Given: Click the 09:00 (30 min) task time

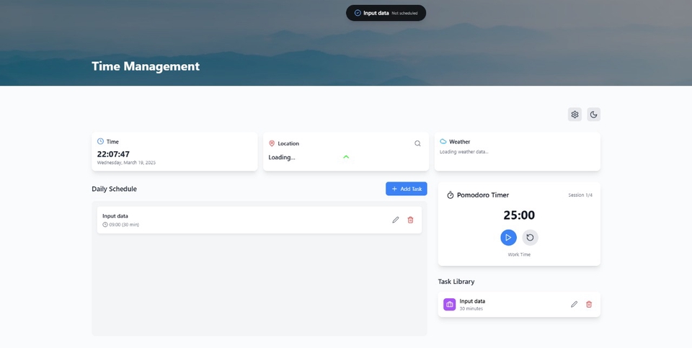Looking at the screenshot, I should (124, 225).
